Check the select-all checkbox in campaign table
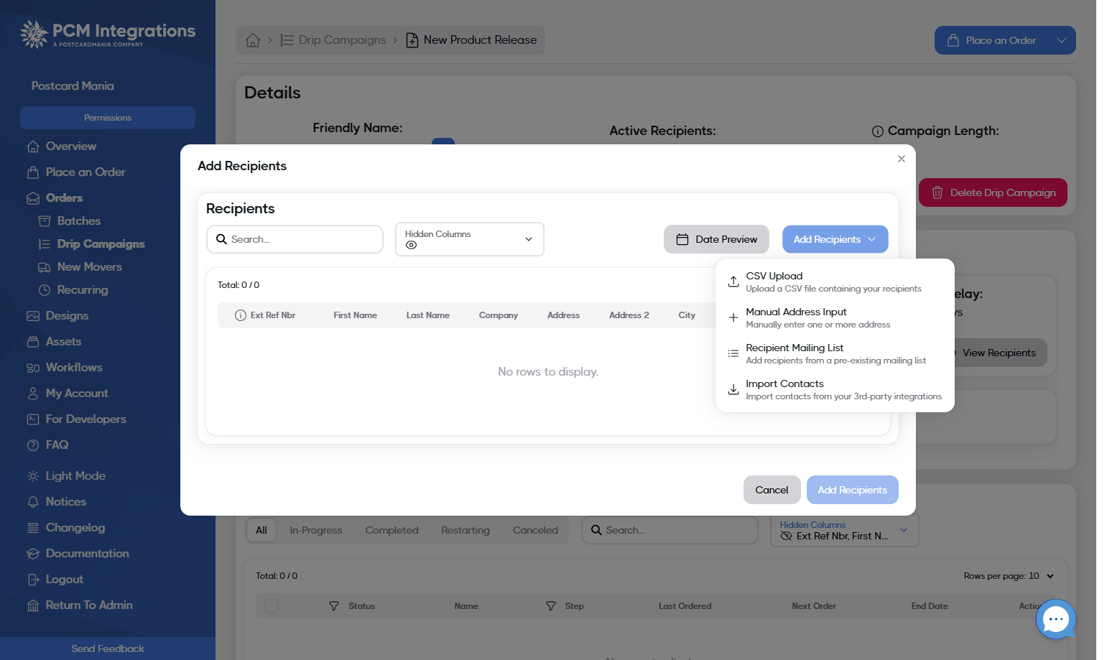 point(272,606)
